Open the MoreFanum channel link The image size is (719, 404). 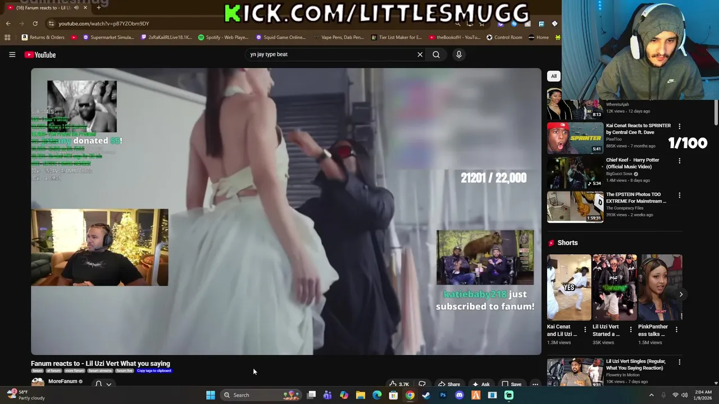(x=62, y=382)
